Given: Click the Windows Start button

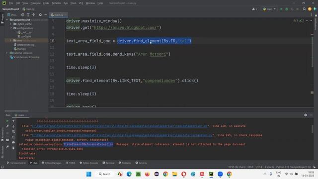Looking at the screenshot, I should point(89,174).
